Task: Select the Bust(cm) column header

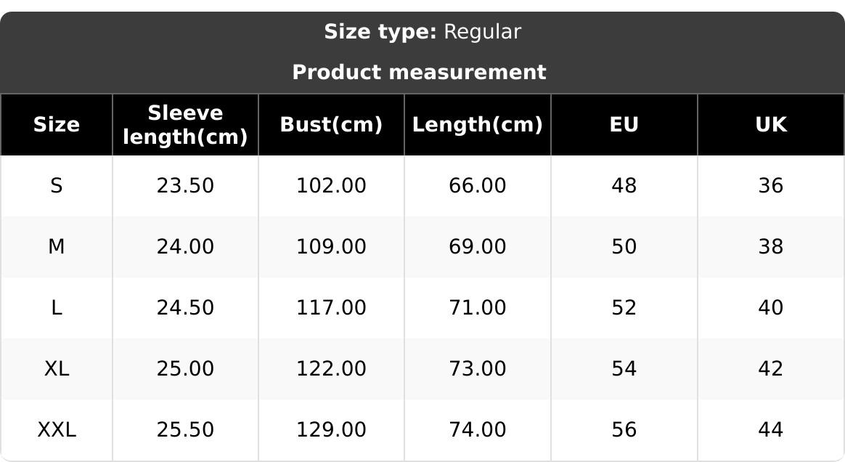Action: 331,125
